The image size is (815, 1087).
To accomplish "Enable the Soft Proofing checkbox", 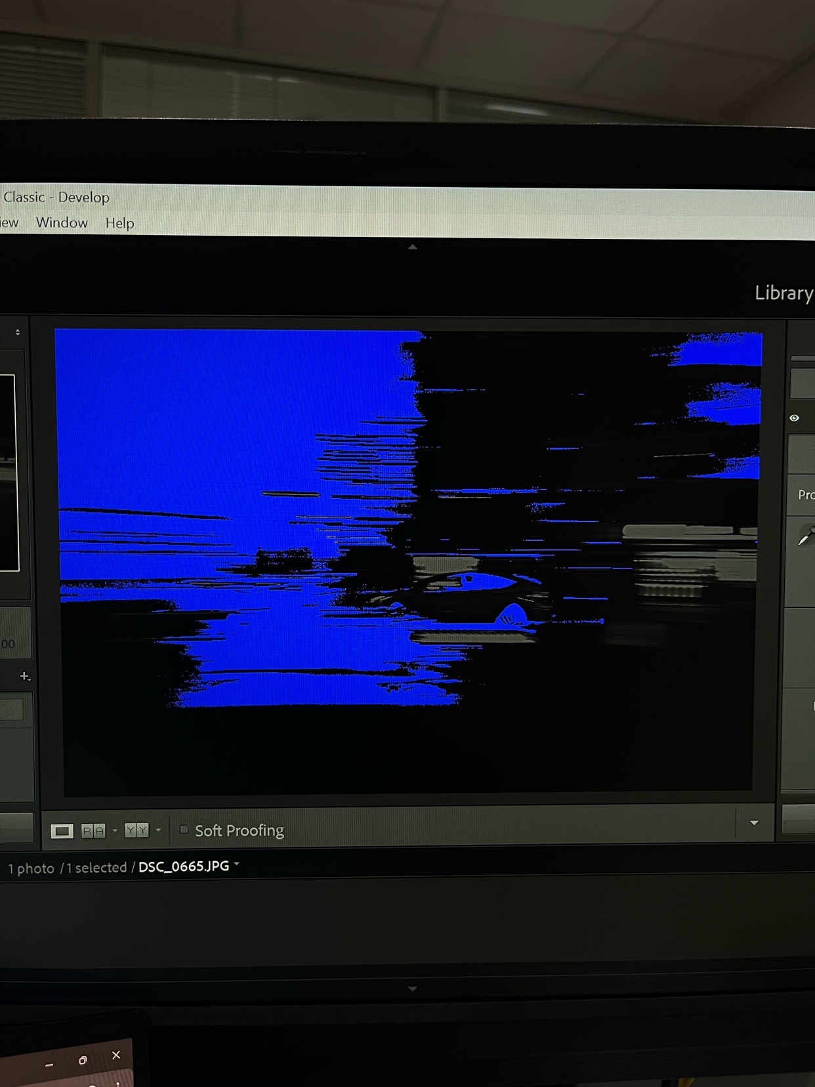I will point(184,830).
